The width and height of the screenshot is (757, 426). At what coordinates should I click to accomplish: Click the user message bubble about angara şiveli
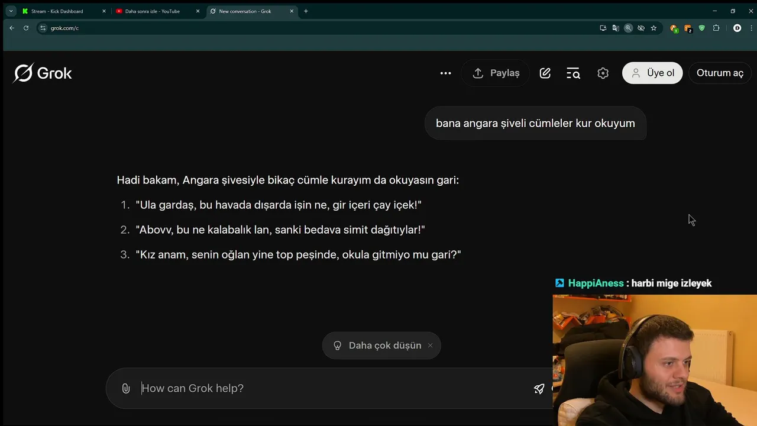pos(535,123)
